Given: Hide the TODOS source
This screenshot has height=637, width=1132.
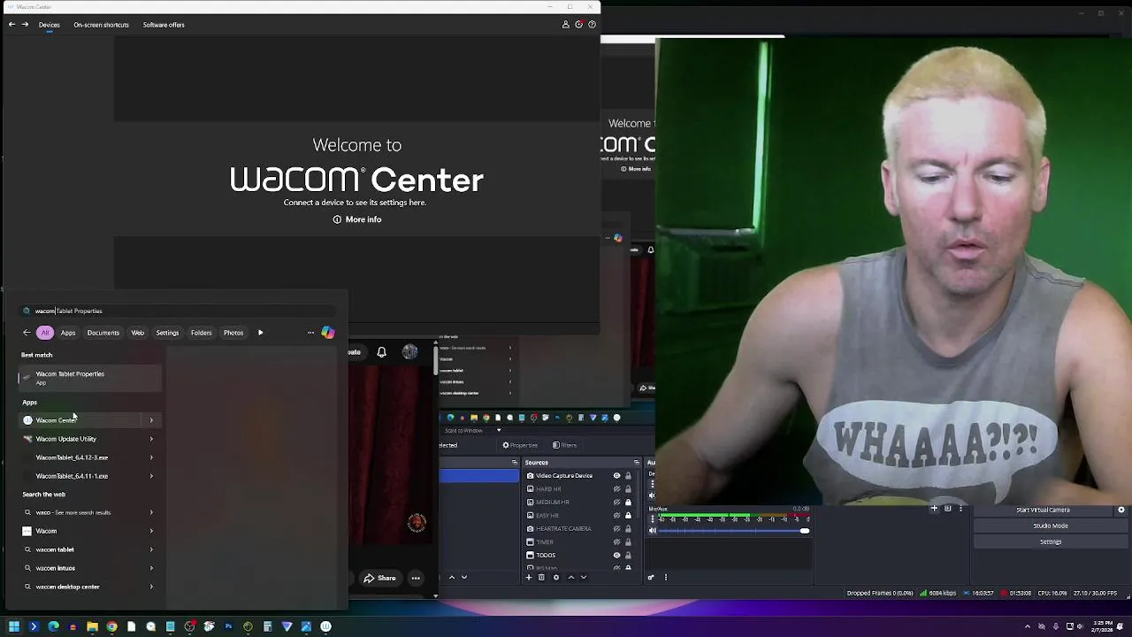Looking at the screenshot, I should pyautogui.click(x=616, y=555).
